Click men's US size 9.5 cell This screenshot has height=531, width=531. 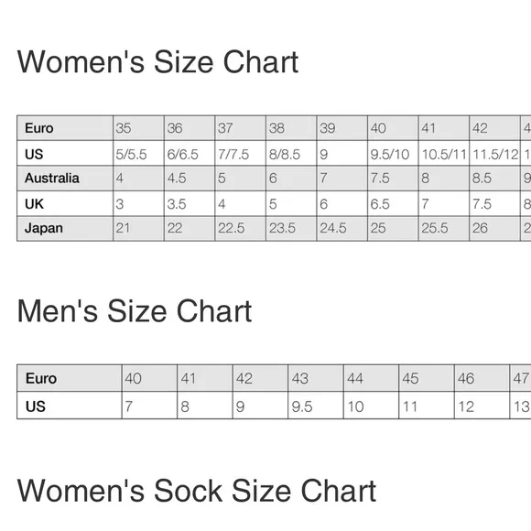coord(316,406)
